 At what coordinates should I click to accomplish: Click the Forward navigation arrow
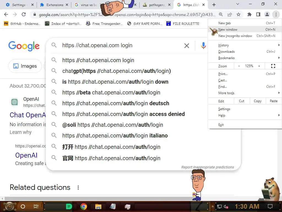click(x=15, y=14)
